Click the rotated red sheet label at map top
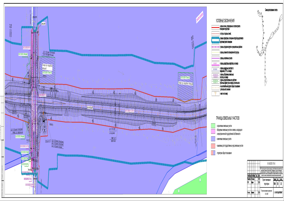The height and width of the screenshot is (201, 284). pos(200,18)
